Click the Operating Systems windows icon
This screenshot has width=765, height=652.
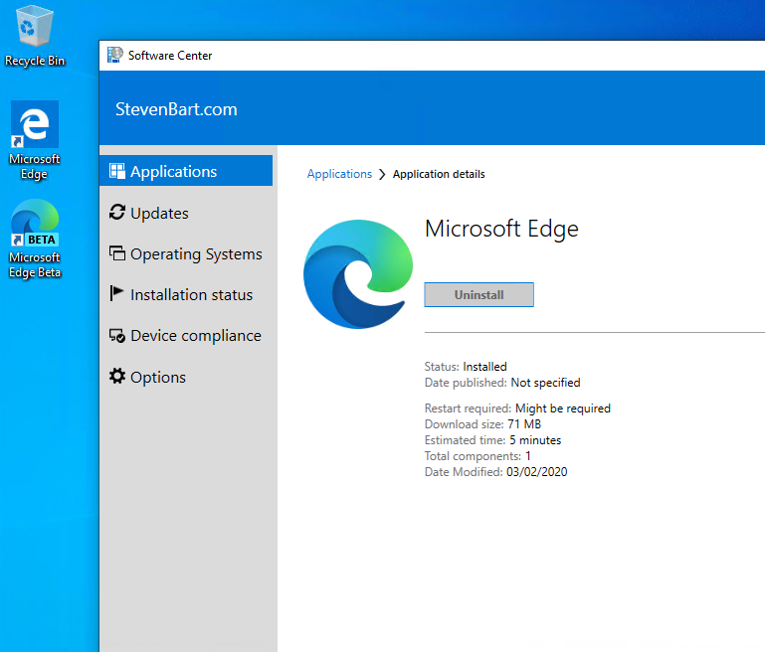117,253
